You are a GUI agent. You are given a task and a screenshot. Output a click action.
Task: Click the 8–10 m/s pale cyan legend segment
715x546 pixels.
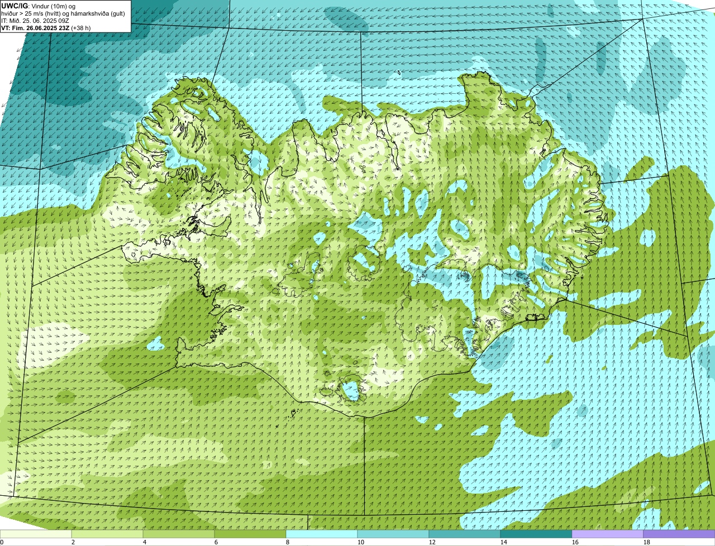coord(322,534)
